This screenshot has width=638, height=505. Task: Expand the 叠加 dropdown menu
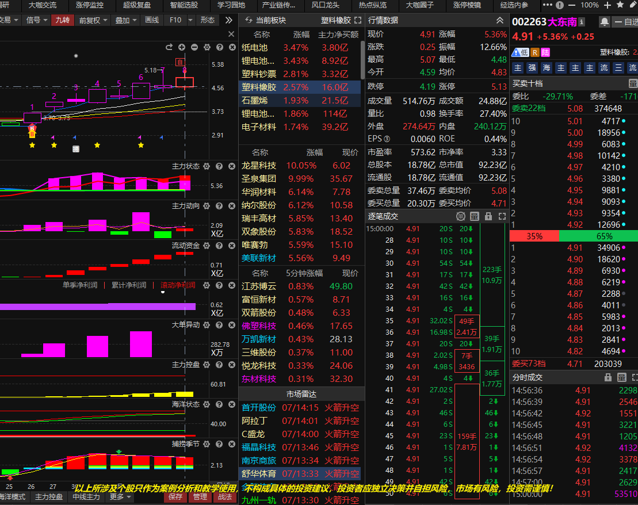125,20
